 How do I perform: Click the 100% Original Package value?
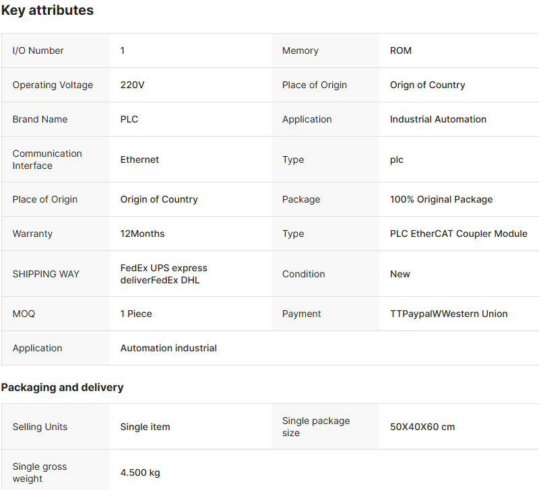point(441,199)
